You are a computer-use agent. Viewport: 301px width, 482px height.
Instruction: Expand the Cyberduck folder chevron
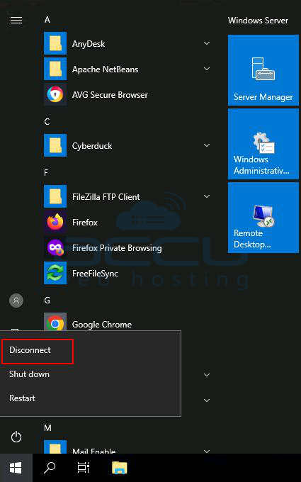207,145
